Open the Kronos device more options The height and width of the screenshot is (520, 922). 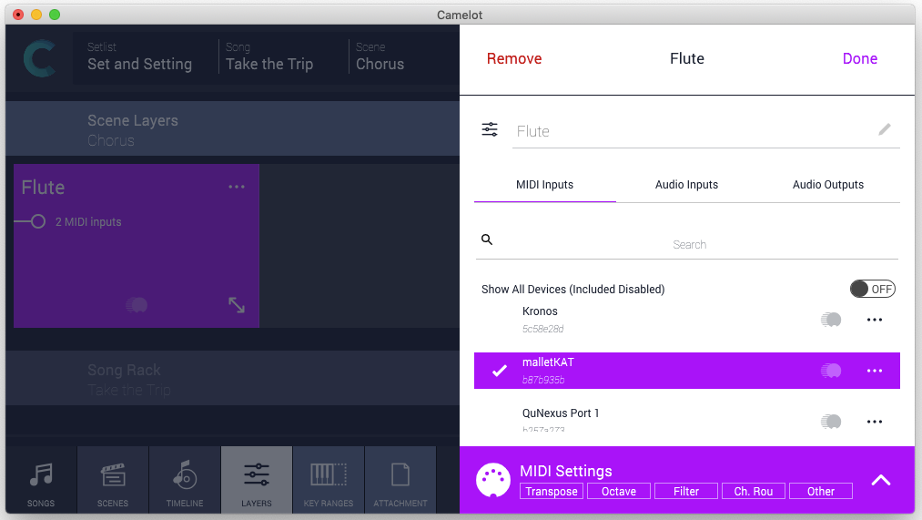click(x=875, y=320)
